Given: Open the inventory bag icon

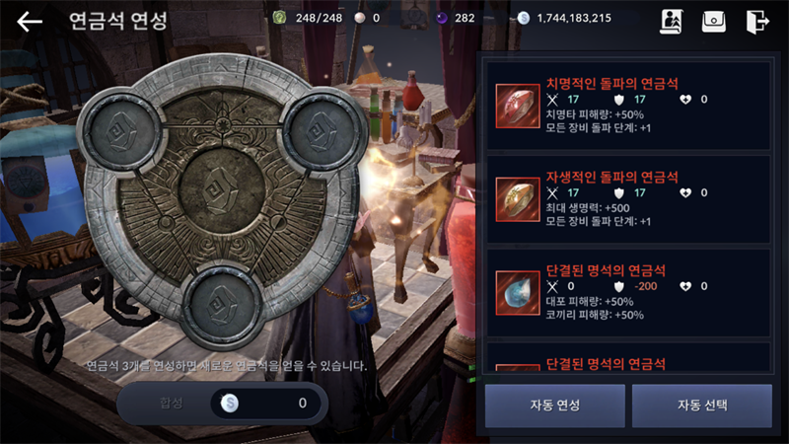Looking at the screenshot, I should [x=713, y=22].
